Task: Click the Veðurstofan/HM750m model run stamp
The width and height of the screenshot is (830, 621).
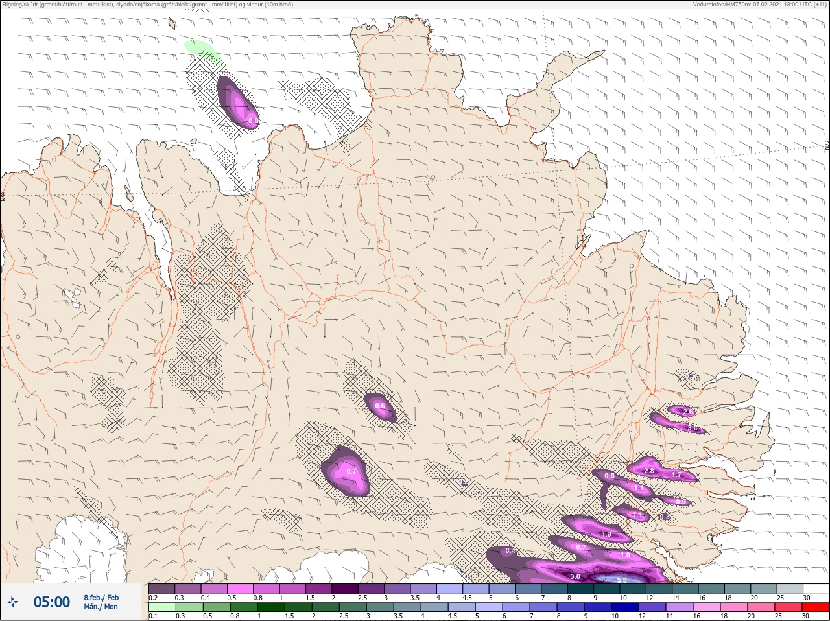Action: (760, 5)
